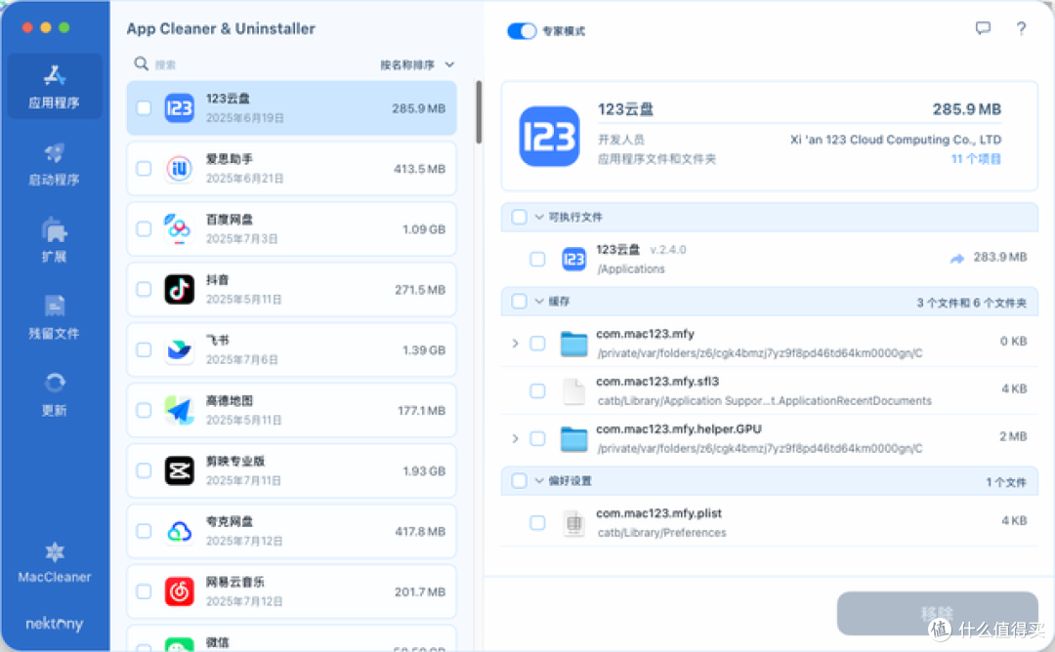Viewport: 1055px width, 652px height.
Task: Click the com.mac123.mfy folder icon
Action: [x=574, y=344]
